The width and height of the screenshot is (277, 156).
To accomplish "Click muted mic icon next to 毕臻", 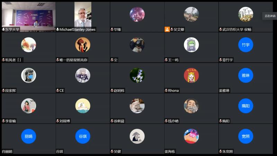I will click(x=112, y=29).
